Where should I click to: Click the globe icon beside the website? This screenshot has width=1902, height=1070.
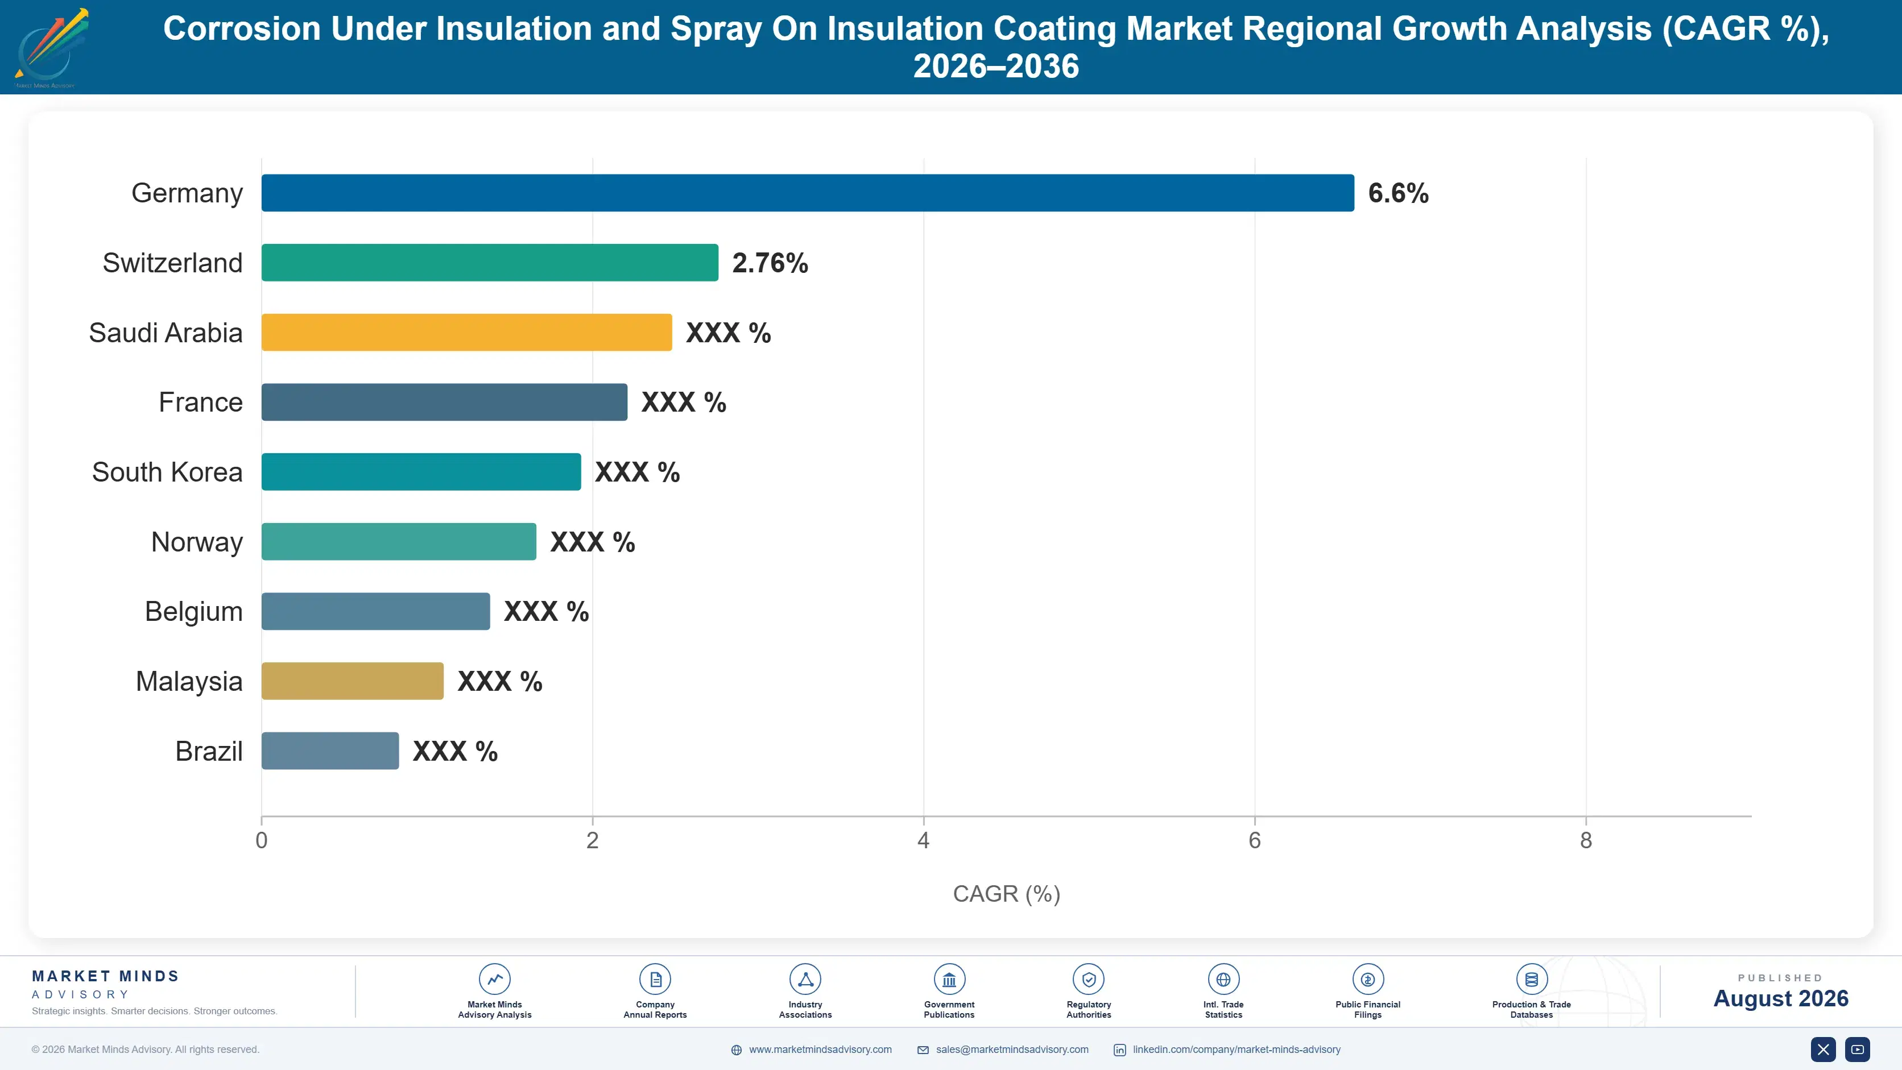click(736, 1050)
